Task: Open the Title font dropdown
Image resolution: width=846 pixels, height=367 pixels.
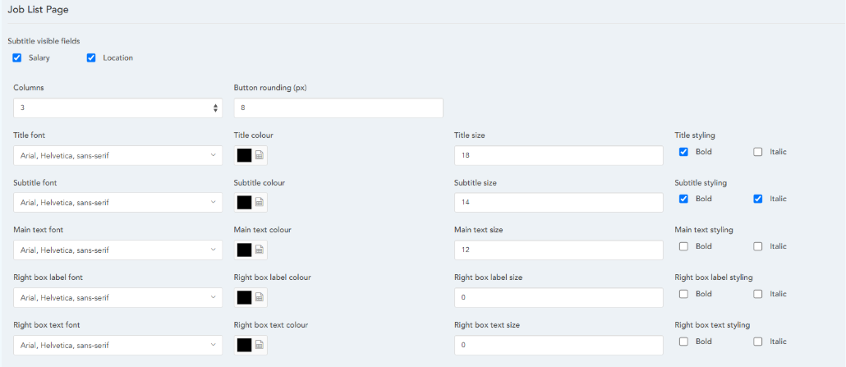Action: point(118,155)
